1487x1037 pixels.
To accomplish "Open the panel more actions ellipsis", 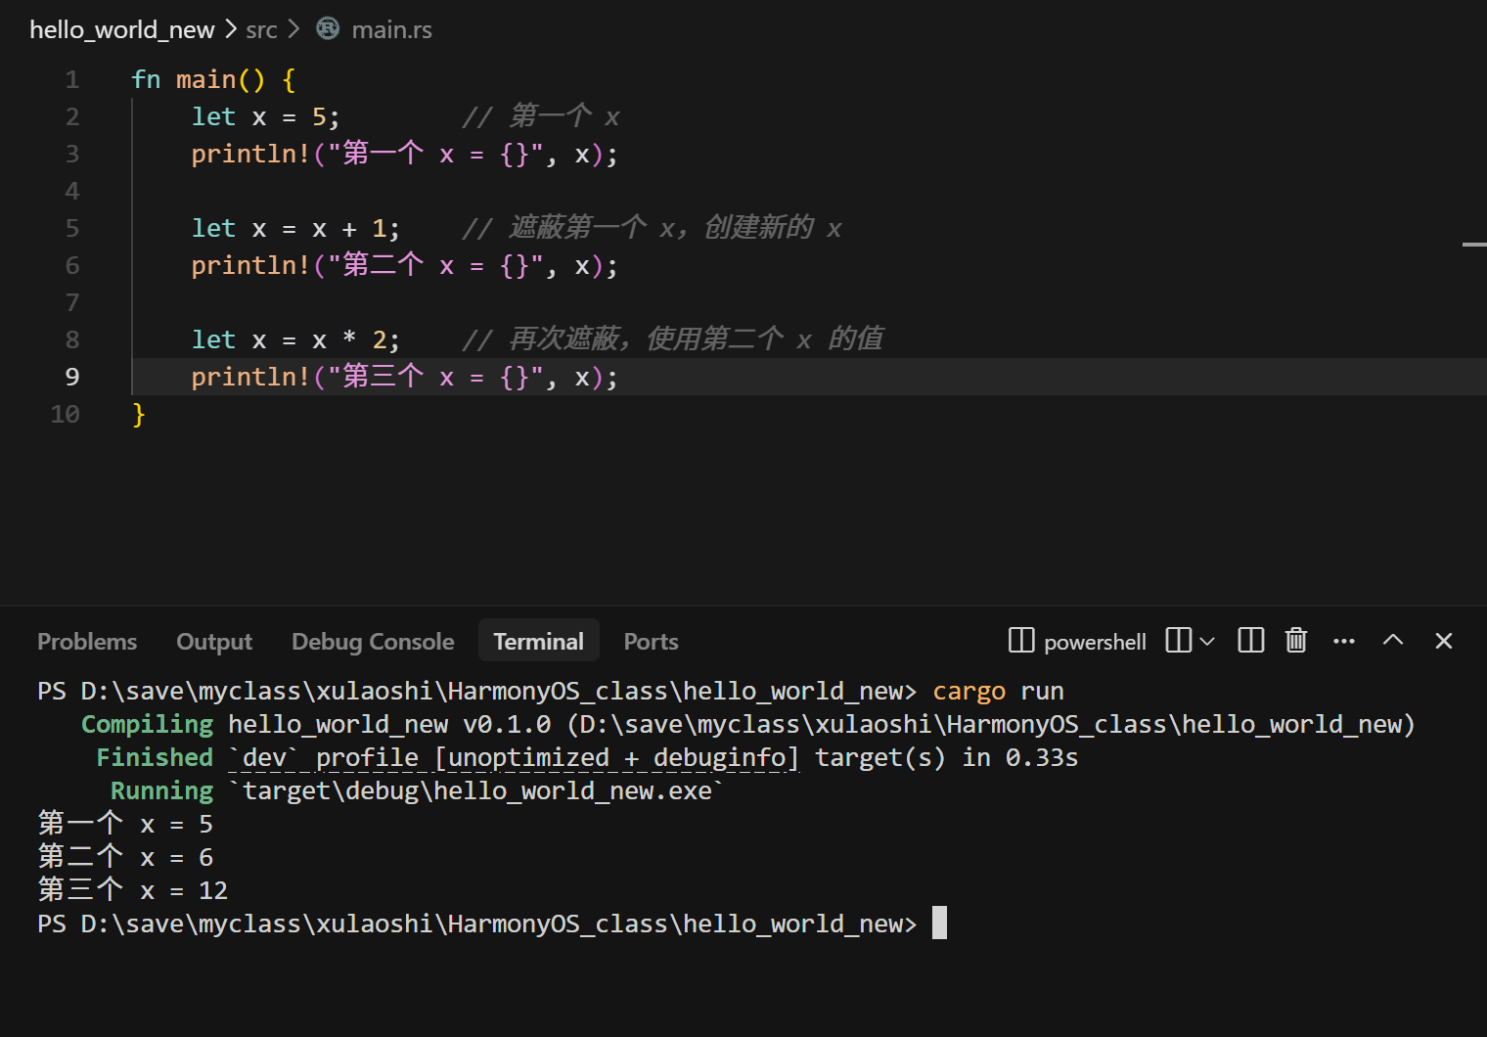I will (1344, 641).
